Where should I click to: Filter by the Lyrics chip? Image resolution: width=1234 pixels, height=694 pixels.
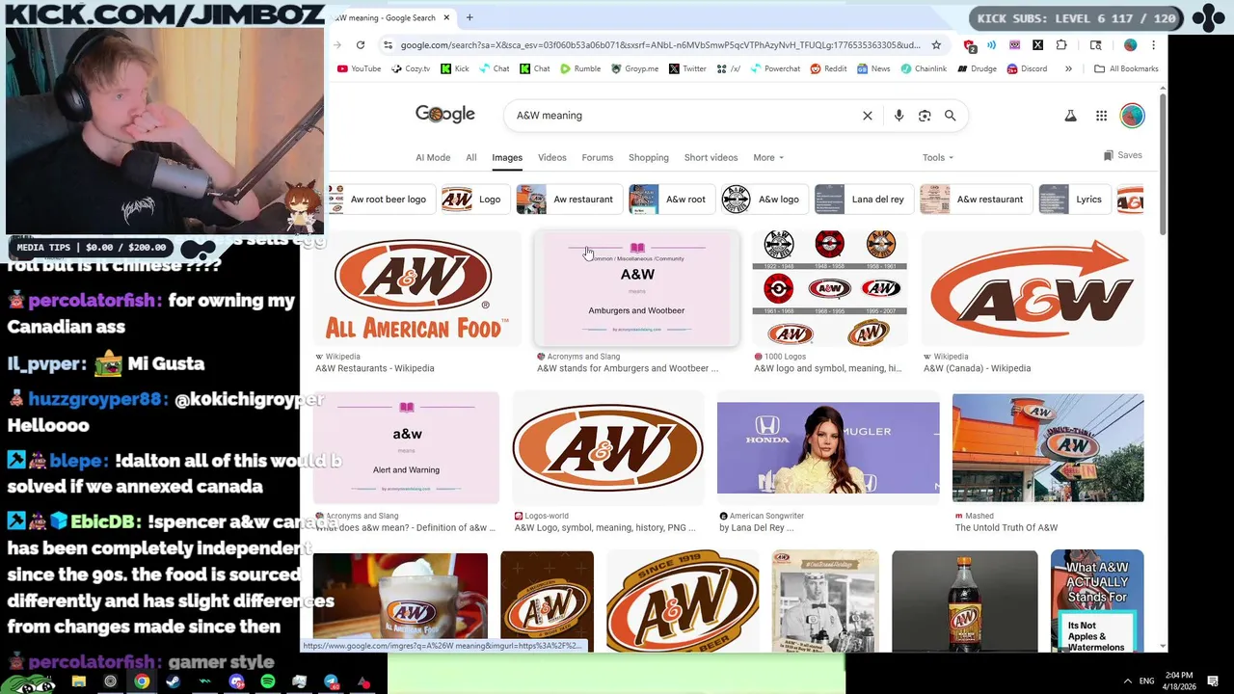pos(1075,200)
